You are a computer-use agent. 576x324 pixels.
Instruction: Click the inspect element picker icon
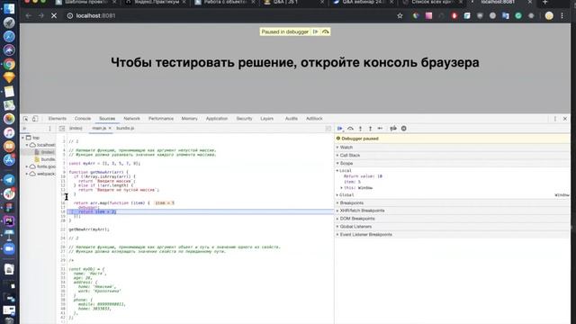[x=25, y=119]
